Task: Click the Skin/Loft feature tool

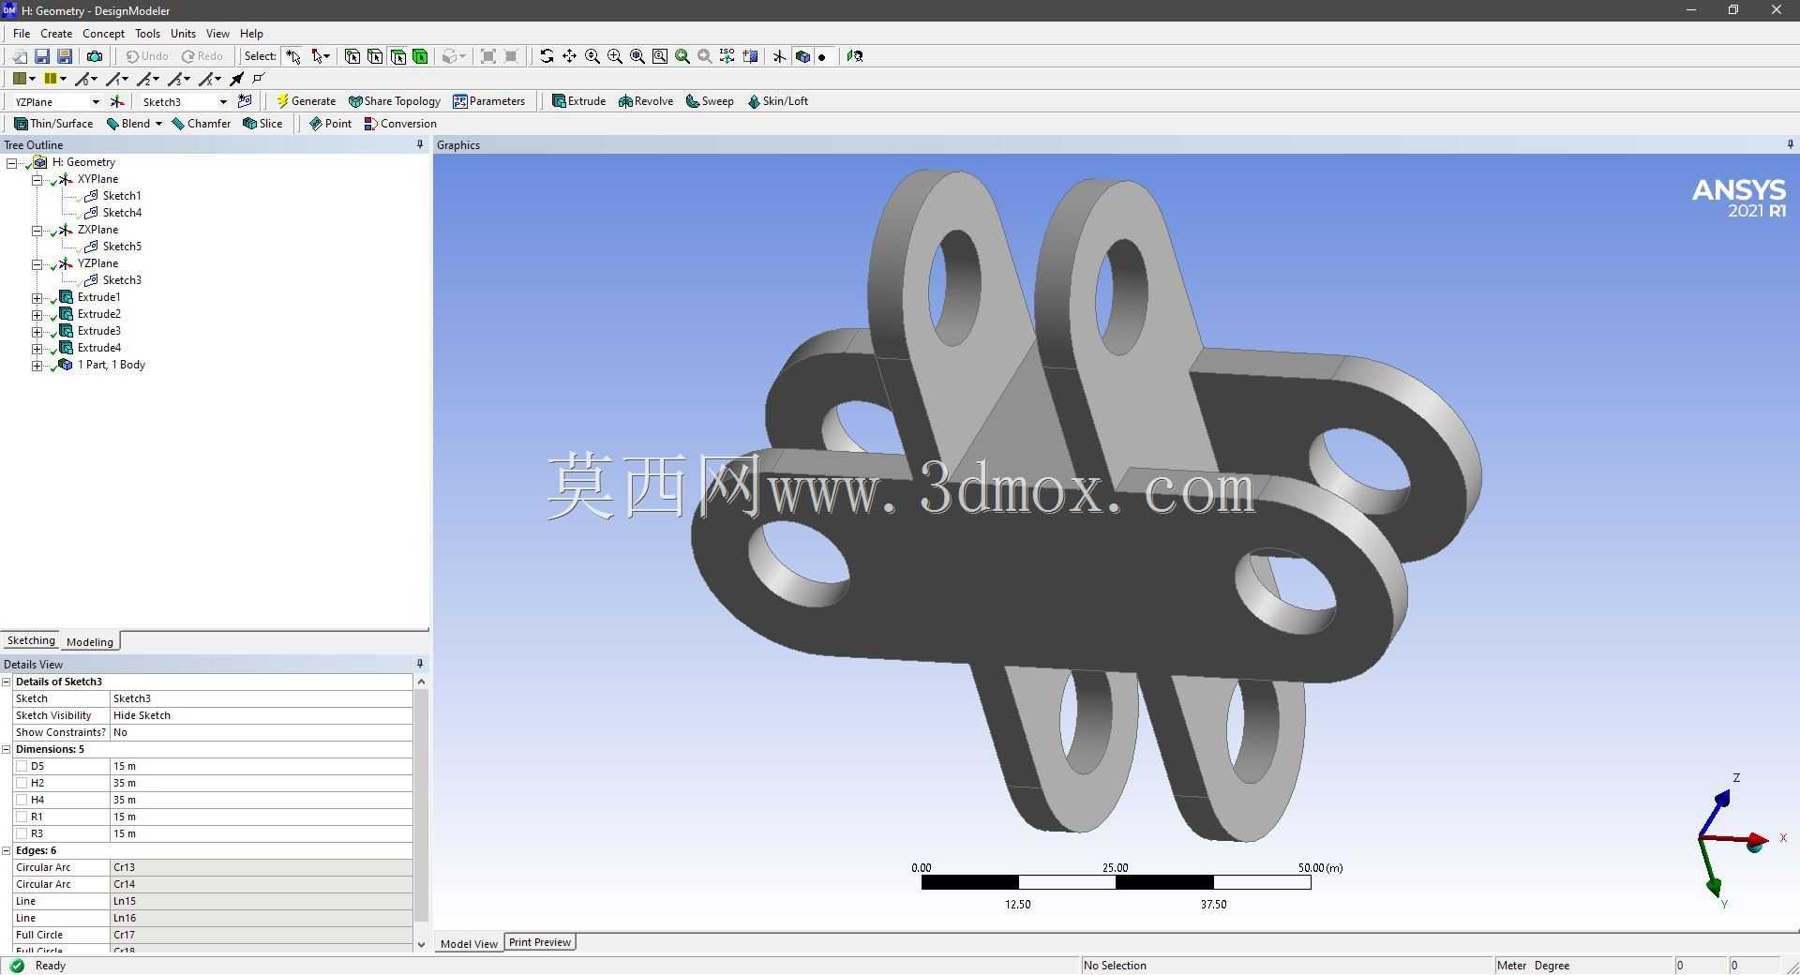Action: (x=777, y=101)
